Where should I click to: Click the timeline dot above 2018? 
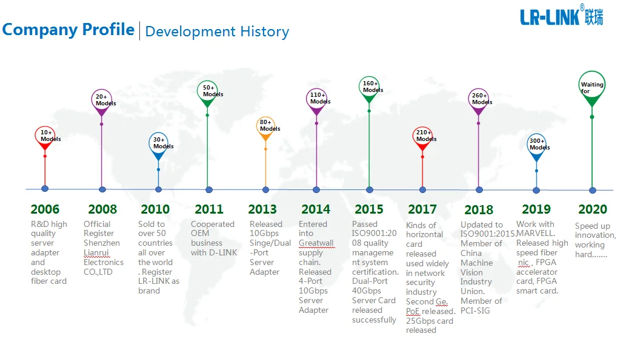[x=479, y=189]
